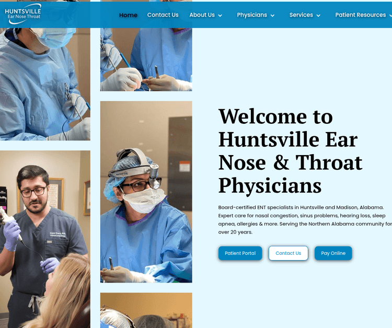Click the Board-certified ENT specialists paragraph
The width and height of the screenshot is (392, 328).
[x=305, y=219]
